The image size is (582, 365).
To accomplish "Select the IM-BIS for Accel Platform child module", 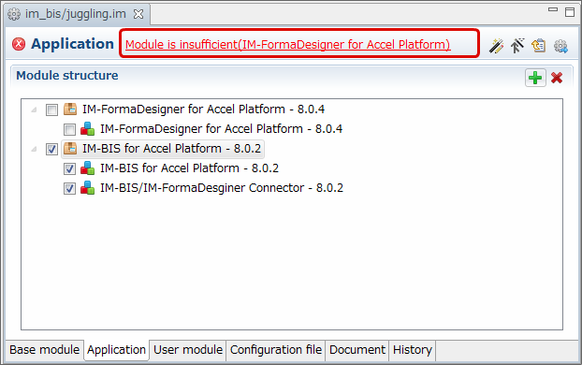I will coord(189,168).
